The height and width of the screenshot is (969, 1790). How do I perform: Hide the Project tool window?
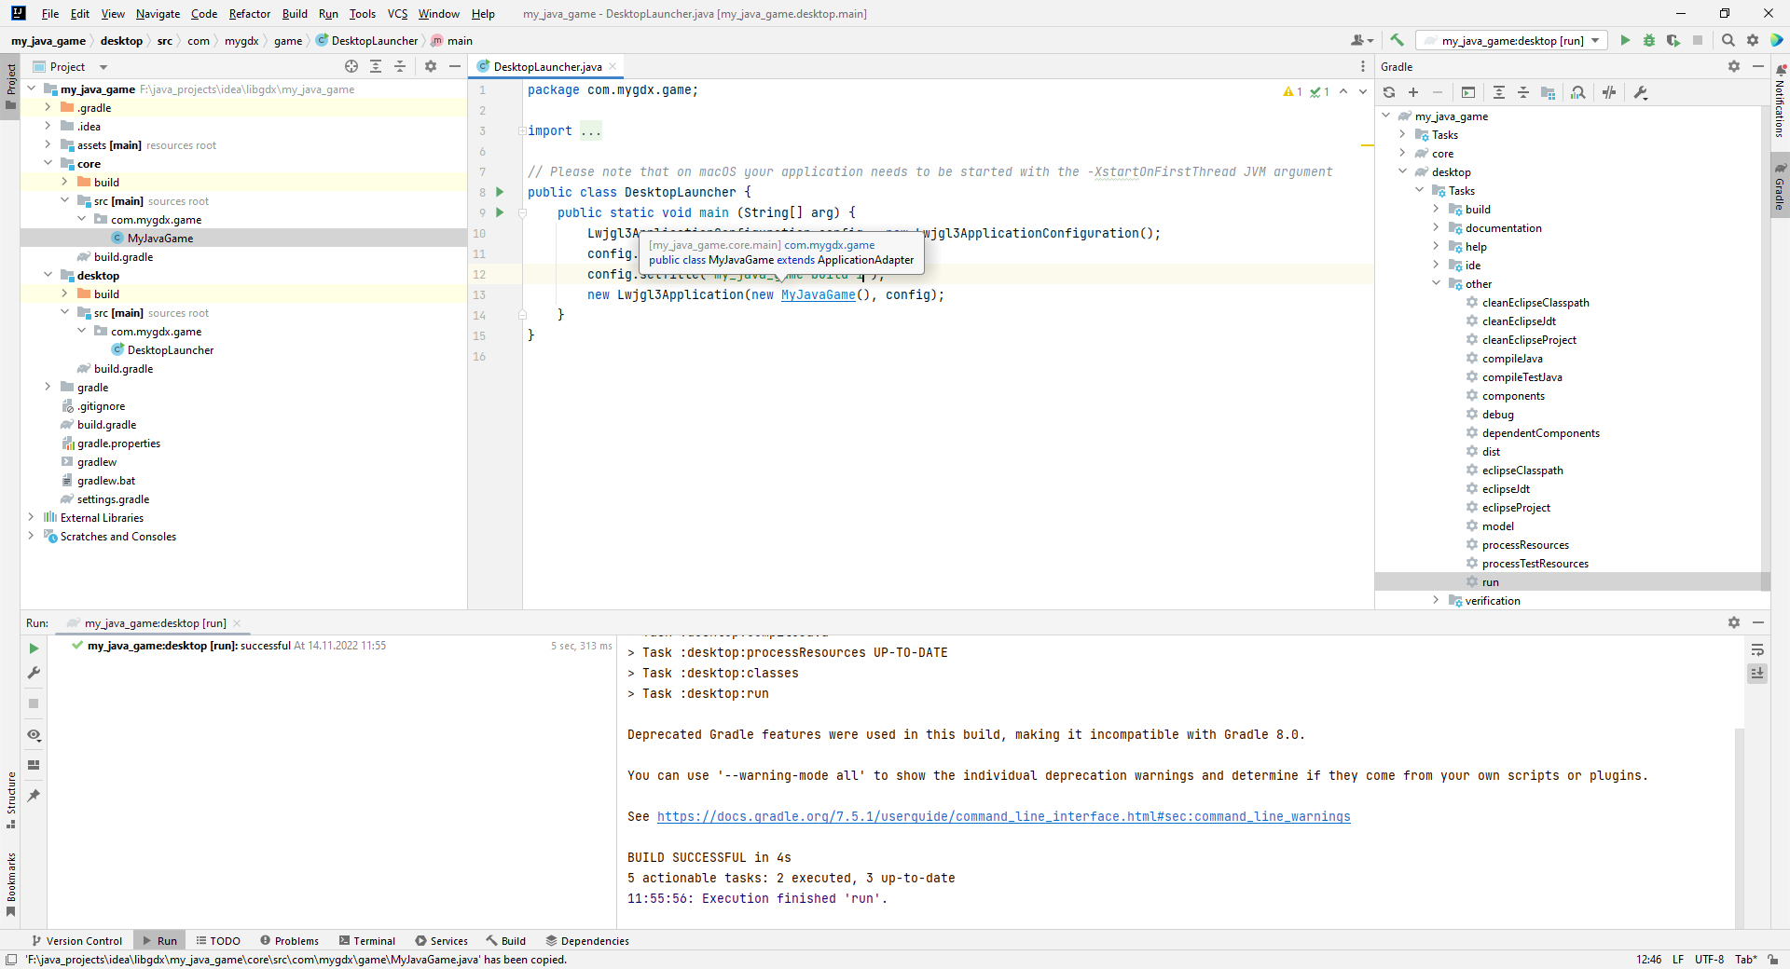(455, 66)
